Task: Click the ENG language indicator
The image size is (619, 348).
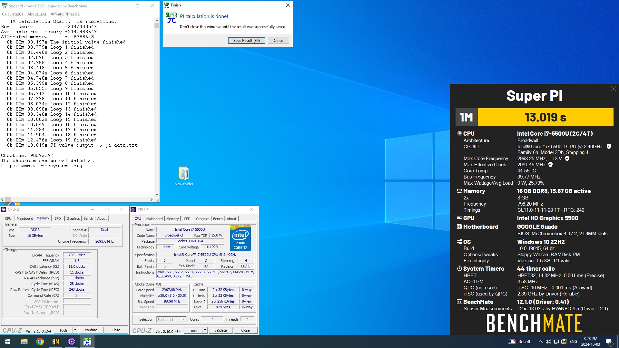Action: coord(573,342)
